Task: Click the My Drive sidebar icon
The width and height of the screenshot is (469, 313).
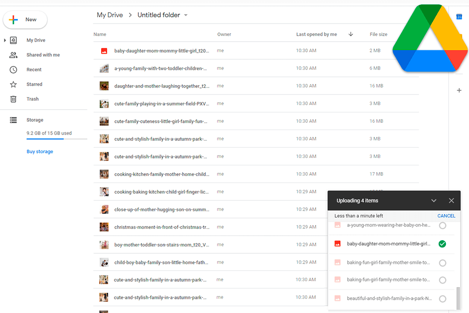Action: 13,40
